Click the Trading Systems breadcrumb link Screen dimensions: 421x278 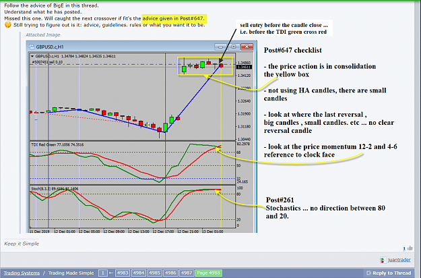(x=22, y=273)
